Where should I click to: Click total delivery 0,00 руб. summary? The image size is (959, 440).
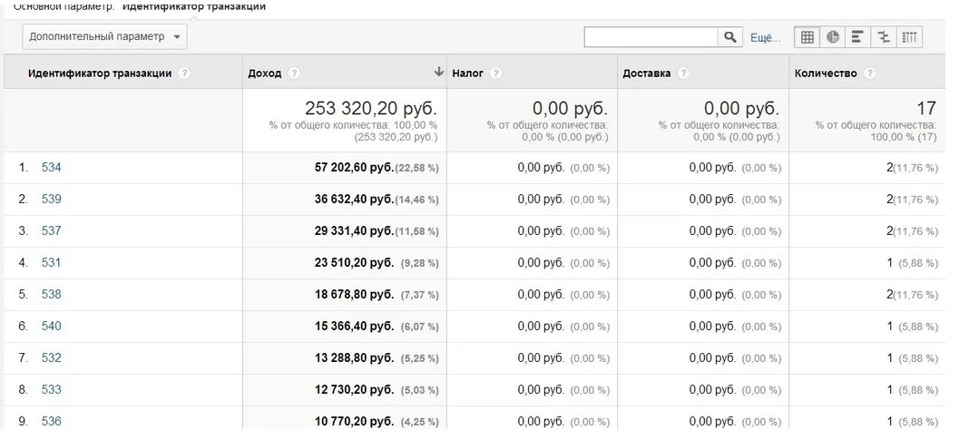pyautogui.click(x=742, y=109)
